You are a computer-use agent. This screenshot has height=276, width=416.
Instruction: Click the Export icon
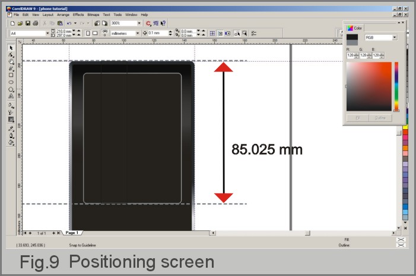pos(104,23)
